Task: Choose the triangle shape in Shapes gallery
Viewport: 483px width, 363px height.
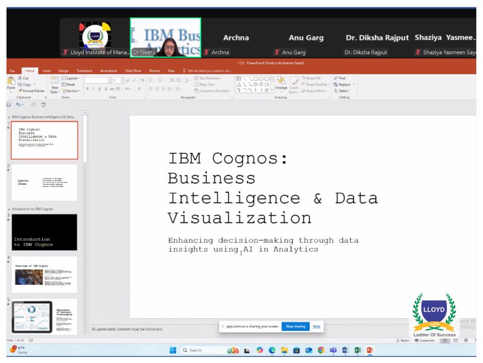Action: (x=239, y=85)
